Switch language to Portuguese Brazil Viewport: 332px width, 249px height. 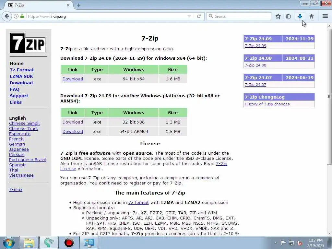pos(27,160)
